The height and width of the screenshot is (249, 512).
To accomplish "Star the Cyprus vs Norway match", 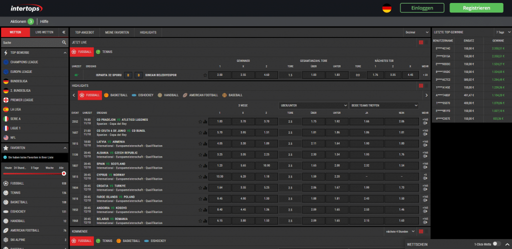I will coord(200,177).
